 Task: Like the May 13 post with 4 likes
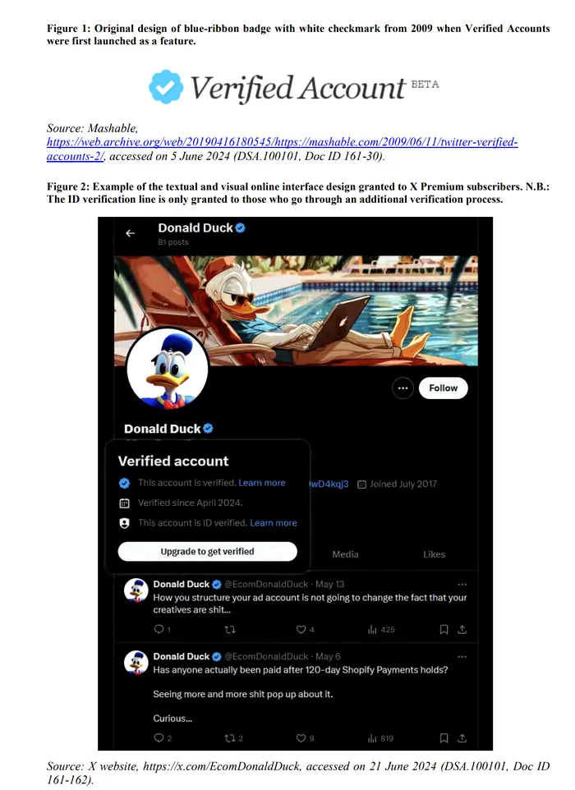coord(301,629)
